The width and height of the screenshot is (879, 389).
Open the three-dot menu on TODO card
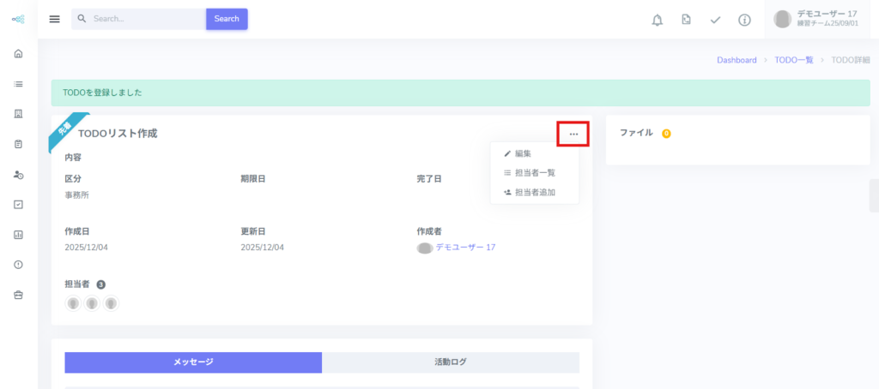(573, 134)
